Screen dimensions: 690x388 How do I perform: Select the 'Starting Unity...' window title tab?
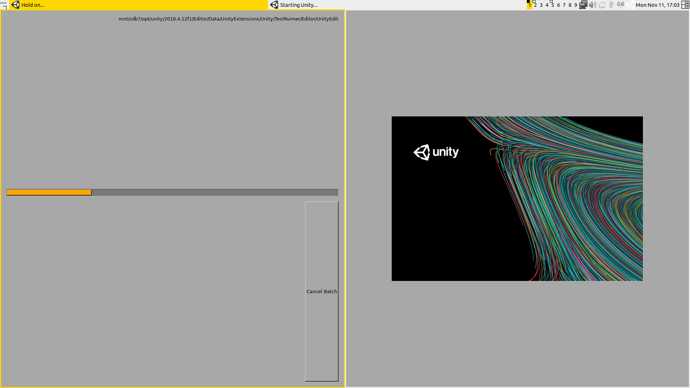(397, 5)
